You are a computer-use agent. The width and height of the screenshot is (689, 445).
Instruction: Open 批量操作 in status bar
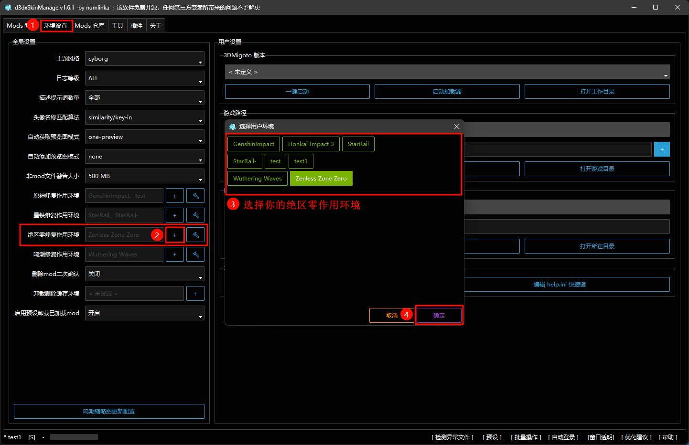pyautogui.click(x=526, y=437)
